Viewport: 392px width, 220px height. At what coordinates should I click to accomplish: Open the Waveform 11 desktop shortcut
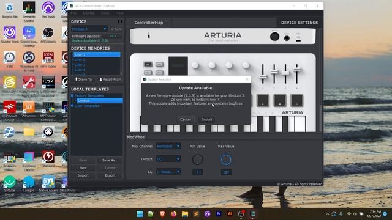click(29, 61)
